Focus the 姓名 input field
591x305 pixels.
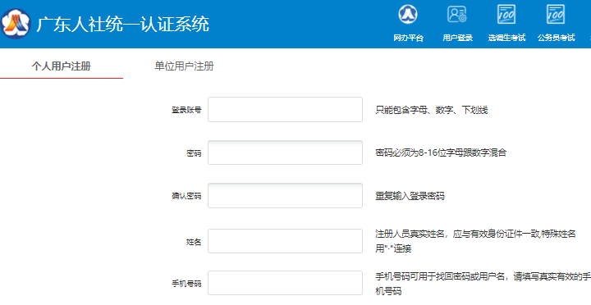click(x=285, y=241)
